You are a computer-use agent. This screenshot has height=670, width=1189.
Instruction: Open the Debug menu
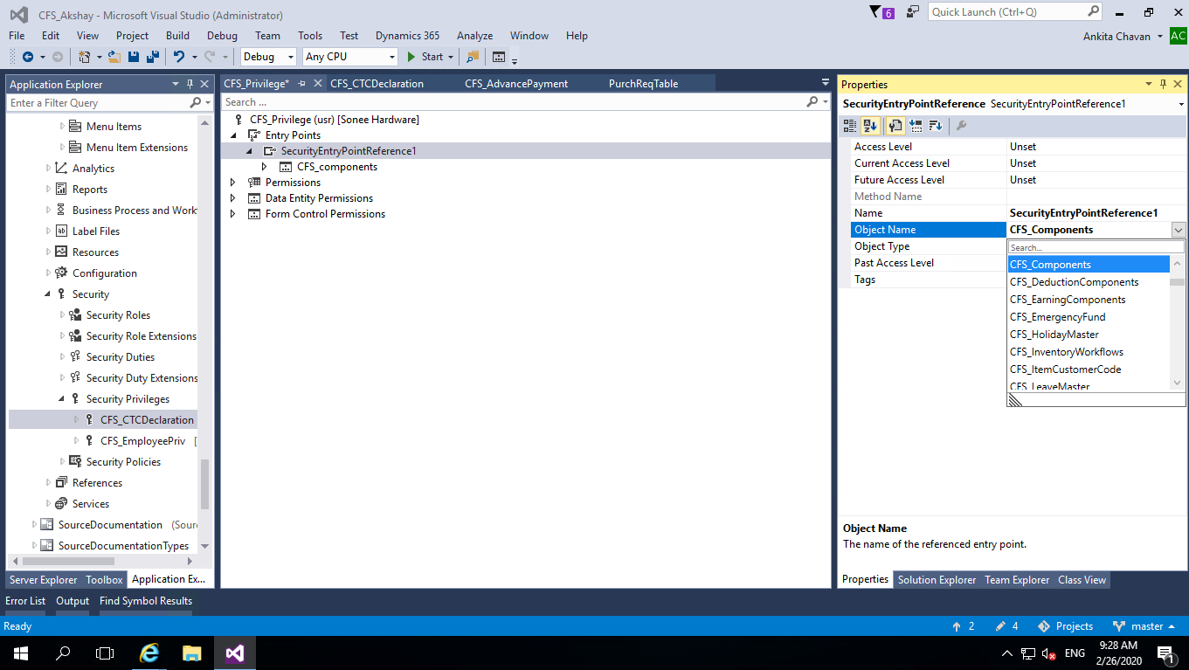222,36
